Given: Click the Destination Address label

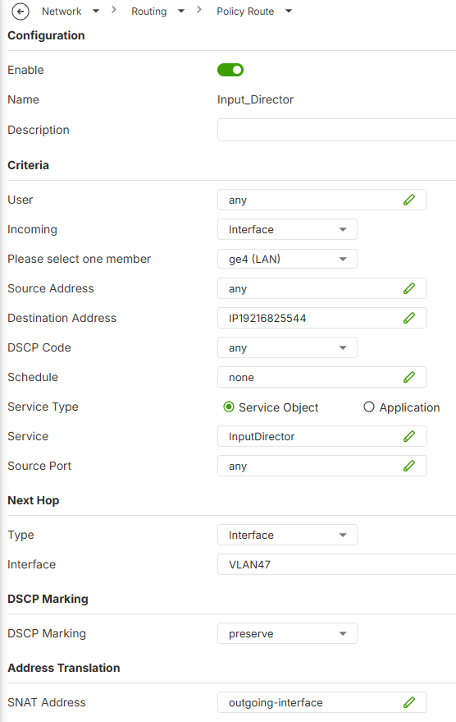Looking at the screenshot, I should click(62, 318).
